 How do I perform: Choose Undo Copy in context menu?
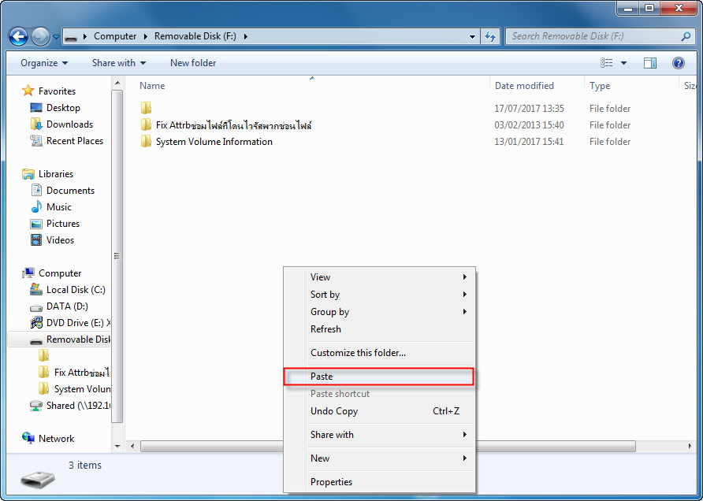point(379,411)
